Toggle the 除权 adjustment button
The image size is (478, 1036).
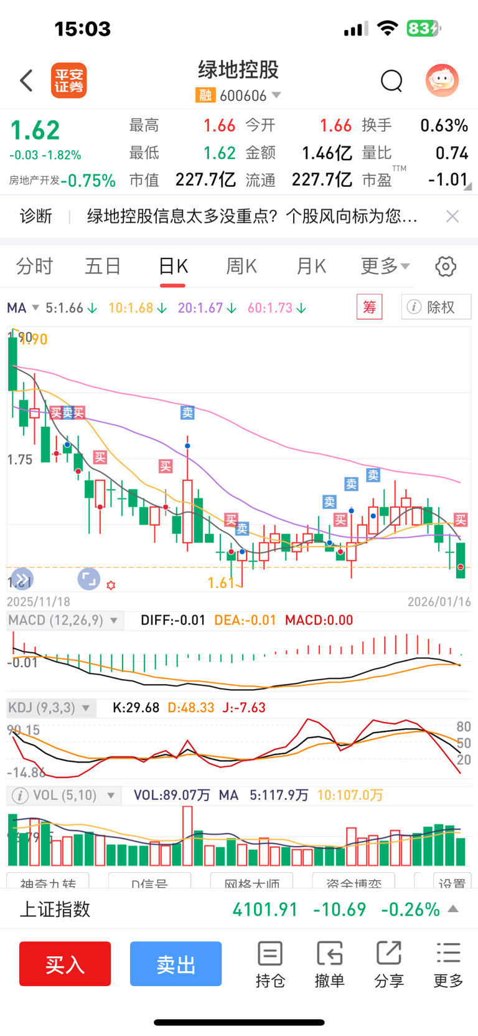tap(436, 307)
